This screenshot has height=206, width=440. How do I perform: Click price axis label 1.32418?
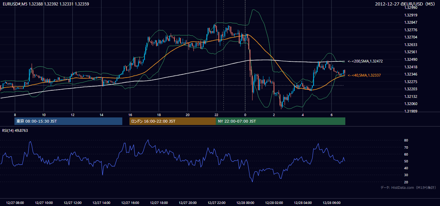[x=411, y=67]
